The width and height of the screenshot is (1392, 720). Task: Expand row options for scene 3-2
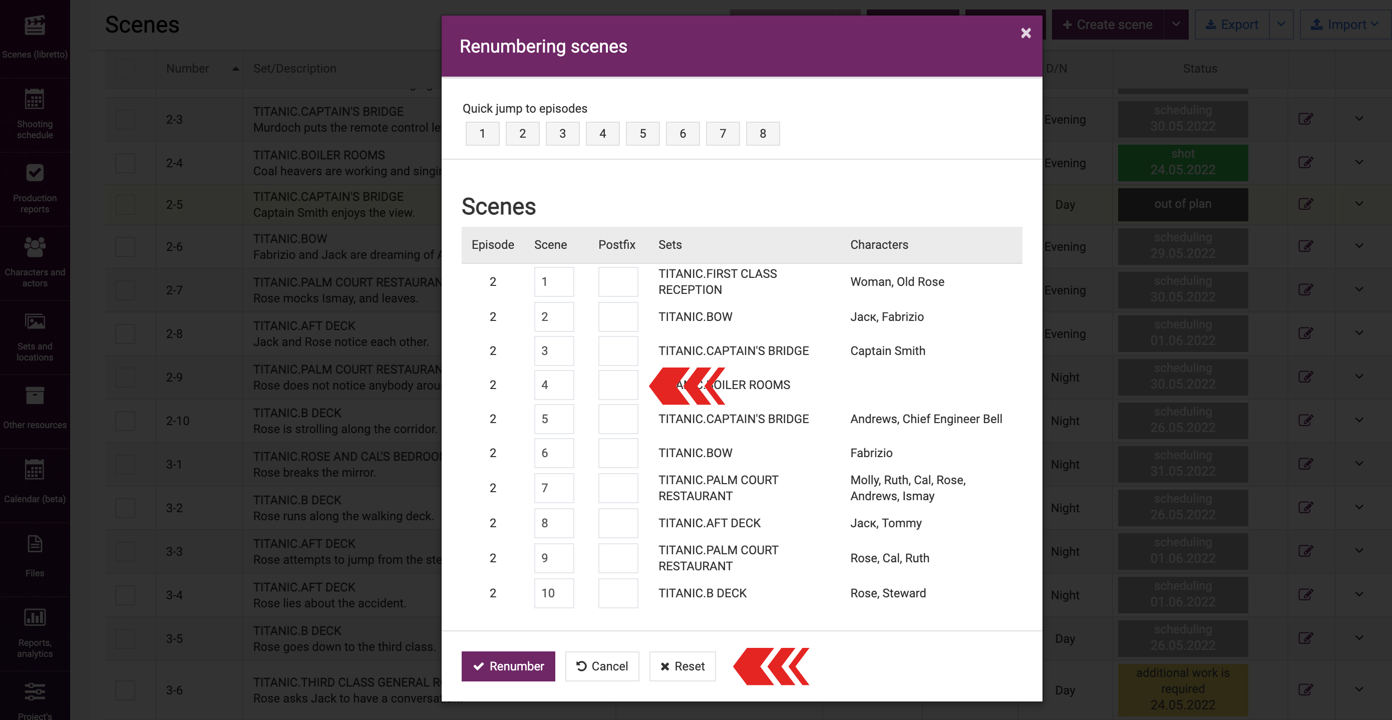[x=1359, y=508]
